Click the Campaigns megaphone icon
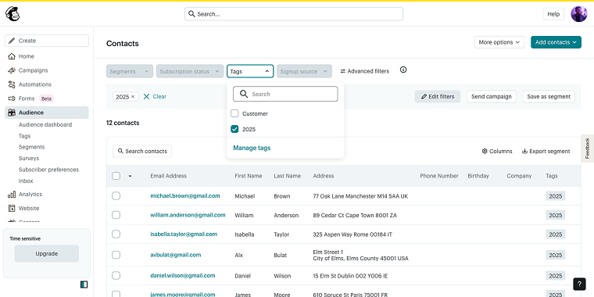This screenshot has height=297, width=594. 12,70
